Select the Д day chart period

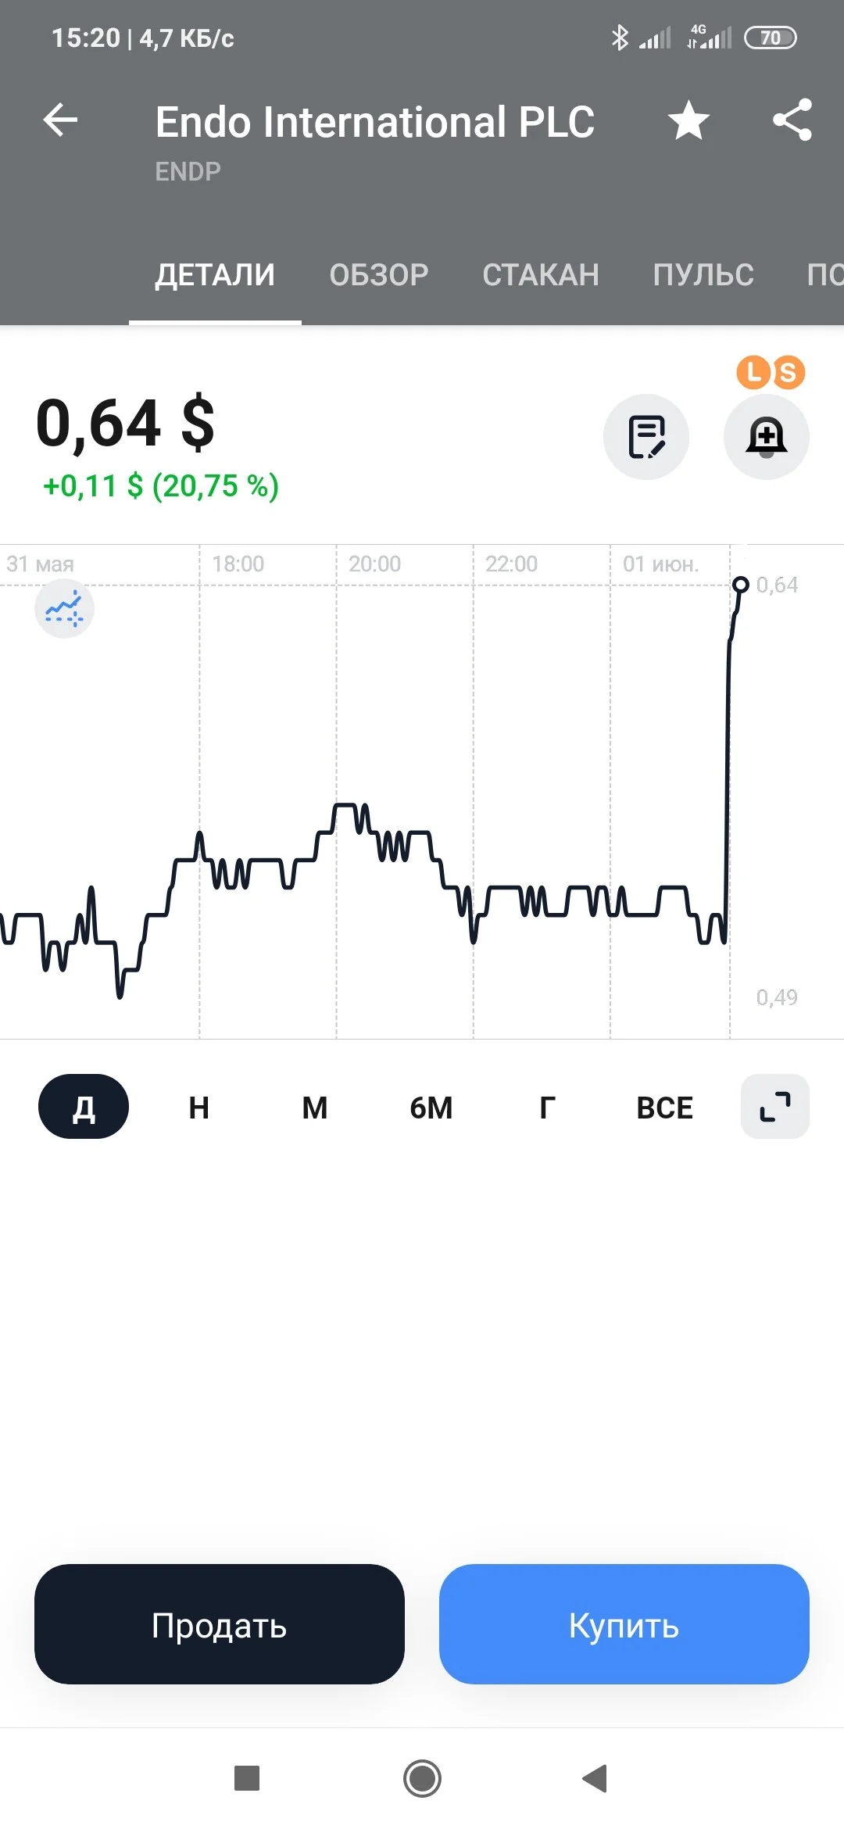(x=84, y=1107)
